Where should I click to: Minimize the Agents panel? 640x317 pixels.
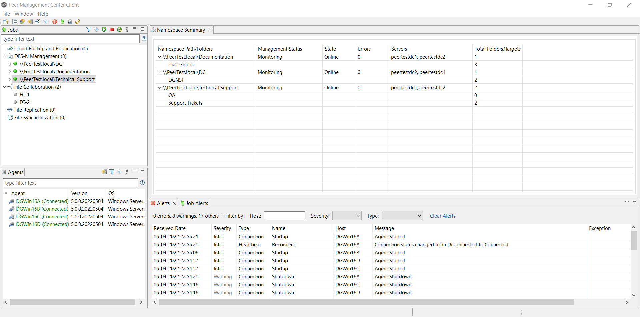click(135, 171)
